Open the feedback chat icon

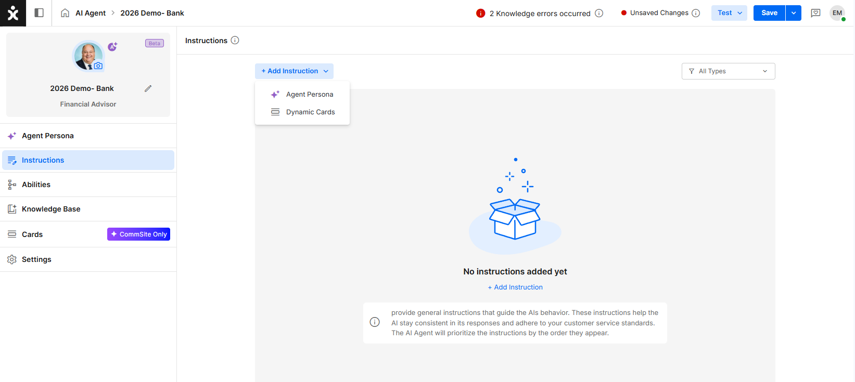(815, 13)
